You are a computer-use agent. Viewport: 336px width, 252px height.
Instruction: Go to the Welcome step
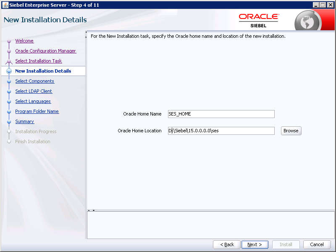[x=24, y=41]
